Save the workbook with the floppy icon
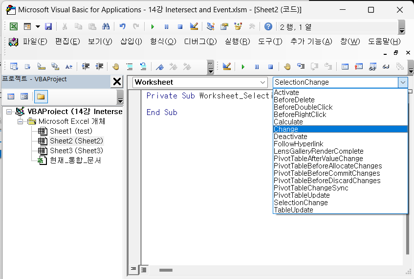This screenshot has width=414, height=279. [x=48, y=27]
